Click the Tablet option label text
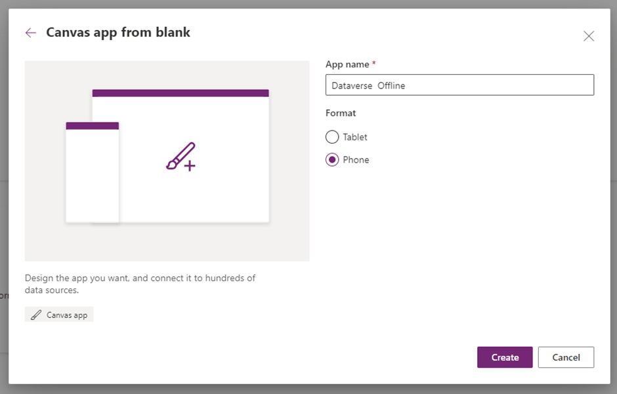The image size is (617, 394). click(x=355, y=137)
